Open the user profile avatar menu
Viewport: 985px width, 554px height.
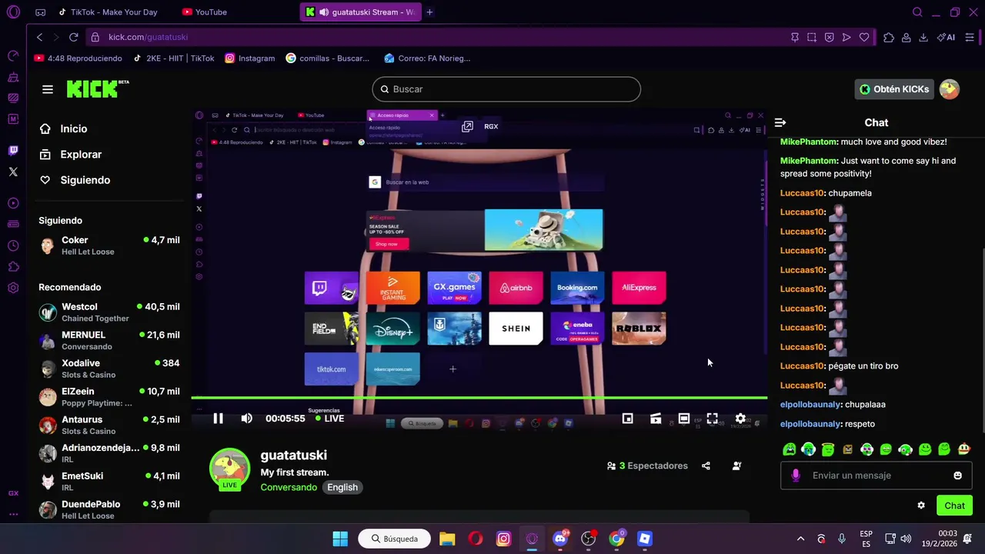point(950,89)
